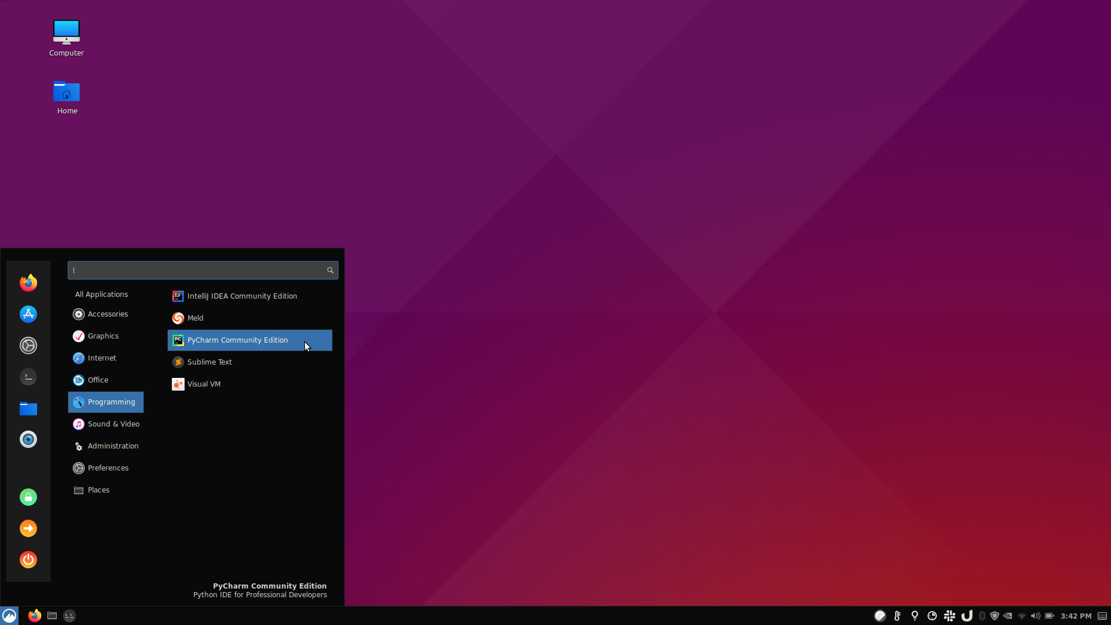Click the Home folder desktop icon

point(67,97)
